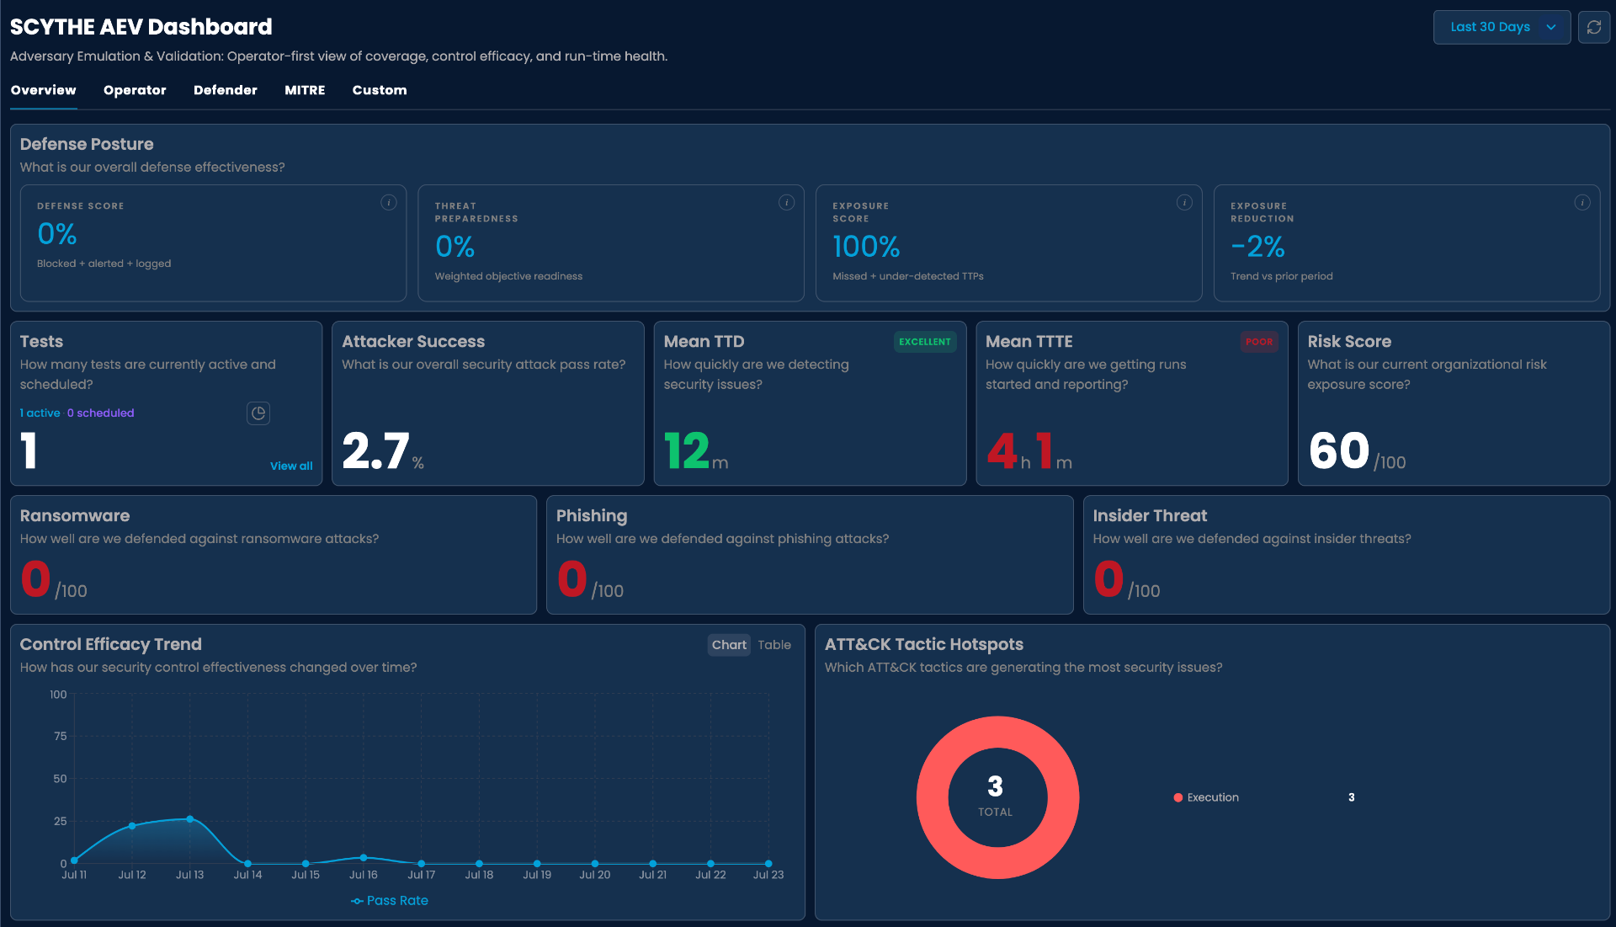Show info for Threat Preparedness card
1616x927 pixels.
[786, 202]
